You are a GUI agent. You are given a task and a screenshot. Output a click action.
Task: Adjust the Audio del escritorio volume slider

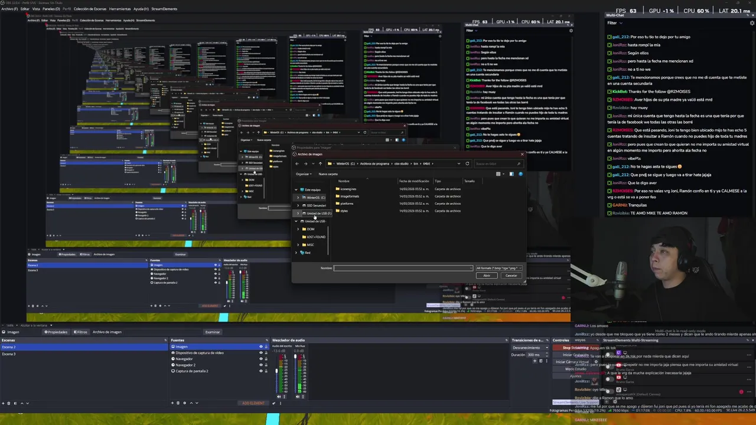(276, 371)
